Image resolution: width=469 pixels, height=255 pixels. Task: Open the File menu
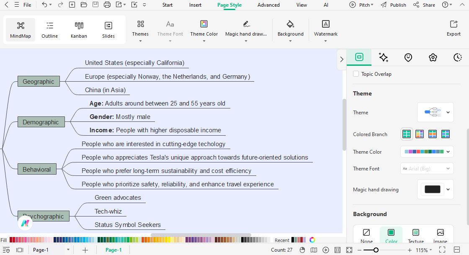click(27, 5)
